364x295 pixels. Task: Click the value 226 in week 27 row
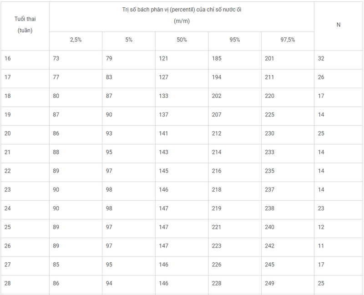coord(217,264)
